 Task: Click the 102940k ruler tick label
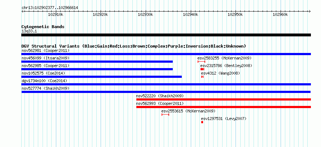click(190, 14)
